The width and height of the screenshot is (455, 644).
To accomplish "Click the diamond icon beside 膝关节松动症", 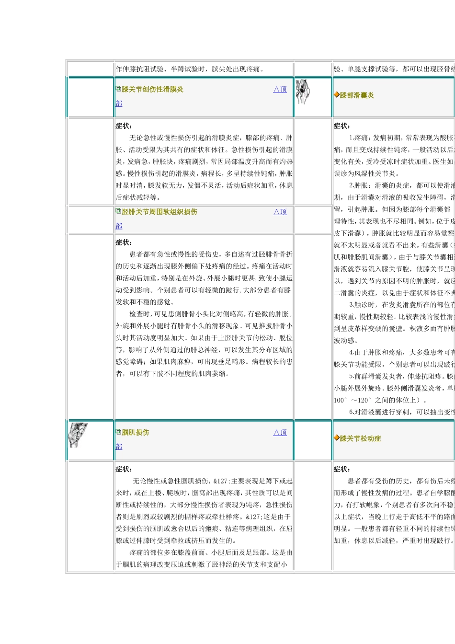I will (337, 438).
